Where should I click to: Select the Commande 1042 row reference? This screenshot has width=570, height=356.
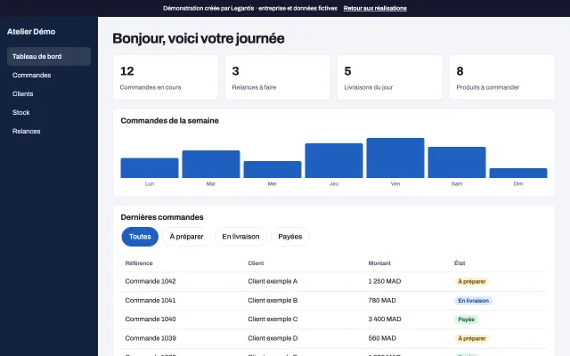pos(151,281)
